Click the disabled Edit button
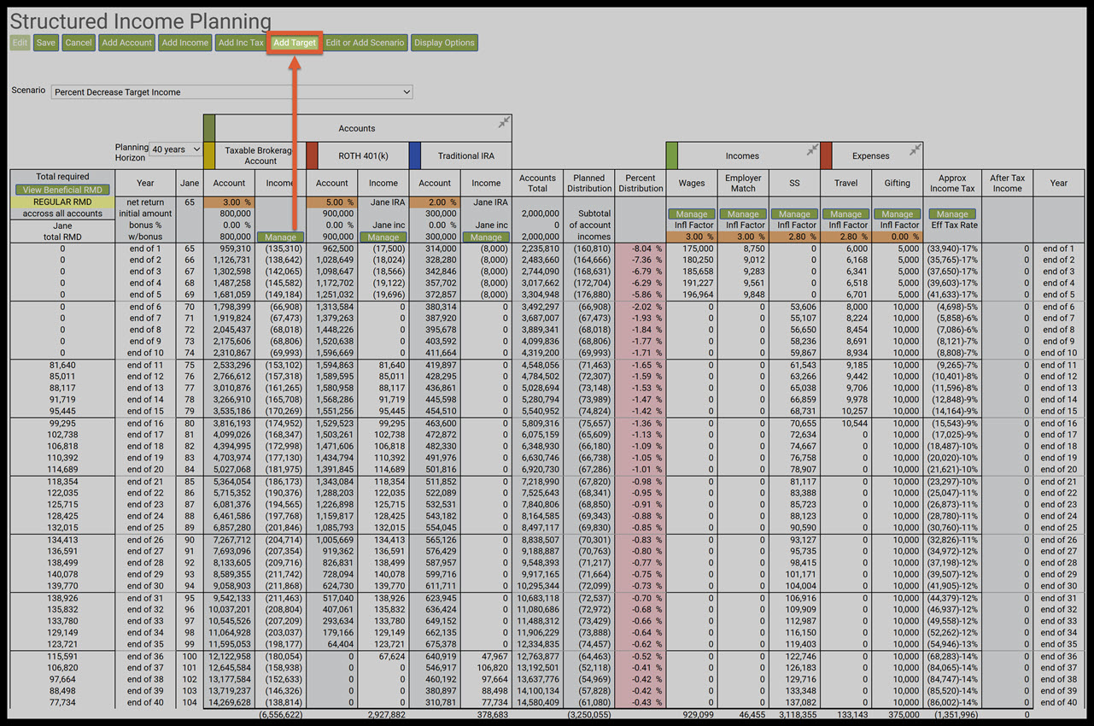This screenshot has width=1094, height=726. pyautogui.click(x=19, y=43)
